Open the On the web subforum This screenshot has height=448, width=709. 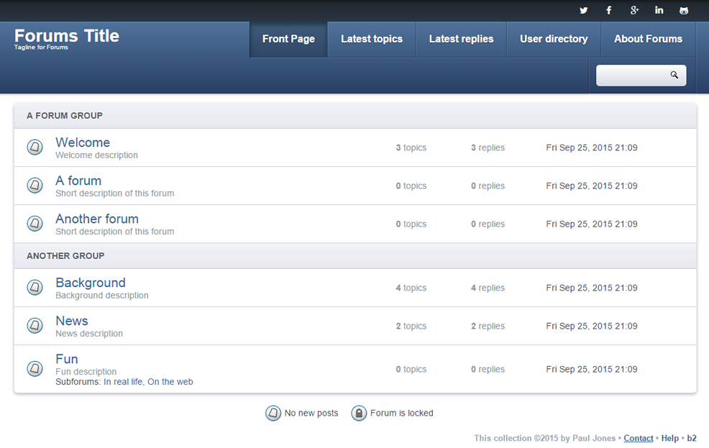click(170, 382)
